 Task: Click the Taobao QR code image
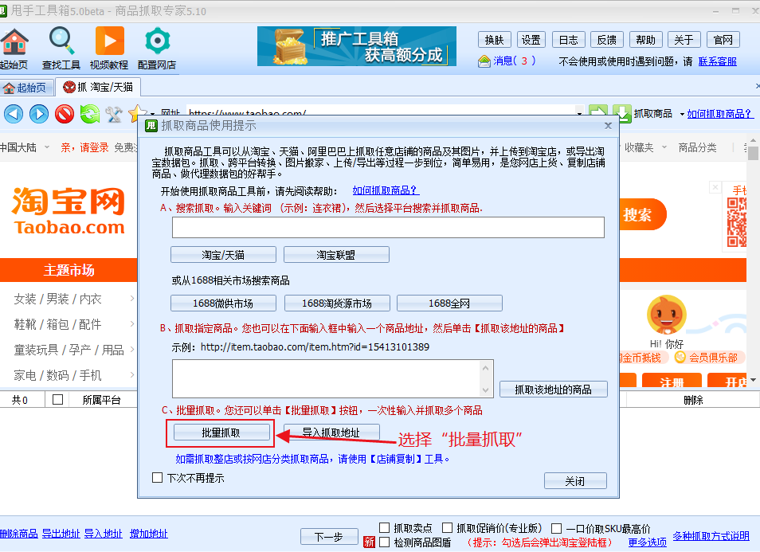737,222
